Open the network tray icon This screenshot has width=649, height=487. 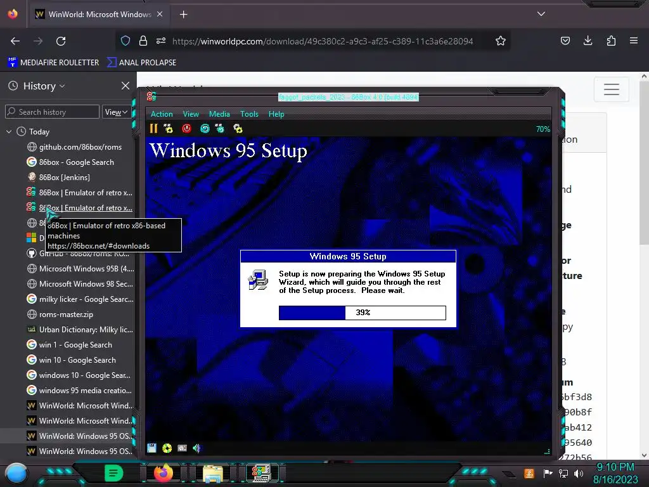[x=563, y=473]
